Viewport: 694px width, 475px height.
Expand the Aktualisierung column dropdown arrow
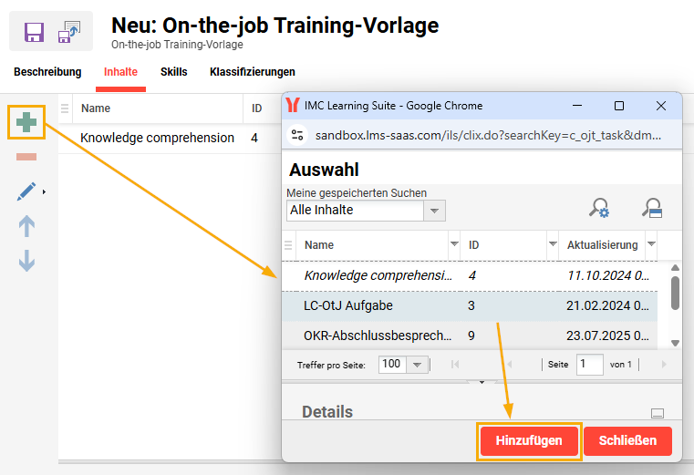point(651,244)
